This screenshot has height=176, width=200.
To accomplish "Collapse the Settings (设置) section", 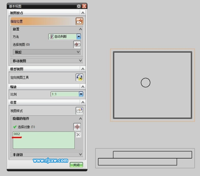I will [83, 102].
